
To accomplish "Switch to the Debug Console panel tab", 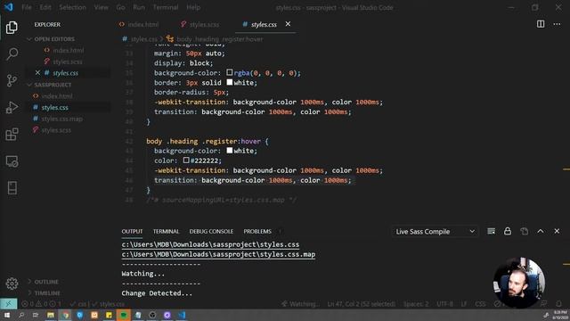I will [x=211, y=232].
